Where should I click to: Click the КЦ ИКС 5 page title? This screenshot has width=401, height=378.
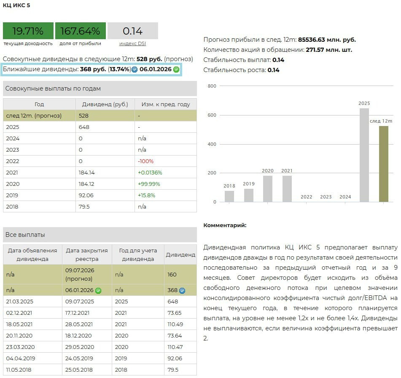tap(16, 5)
